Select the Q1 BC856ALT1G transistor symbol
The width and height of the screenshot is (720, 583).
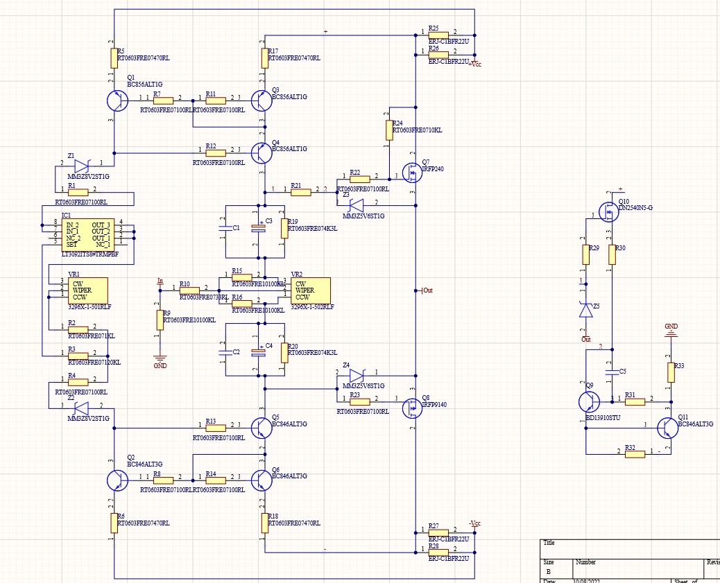pos(117,101)
